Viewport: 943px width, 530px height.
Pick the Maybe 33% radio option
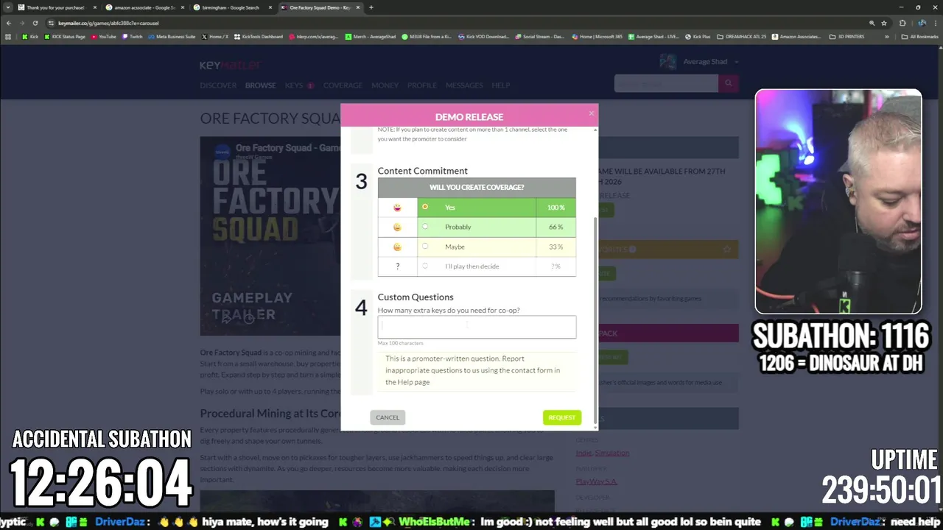click(425, 247)
